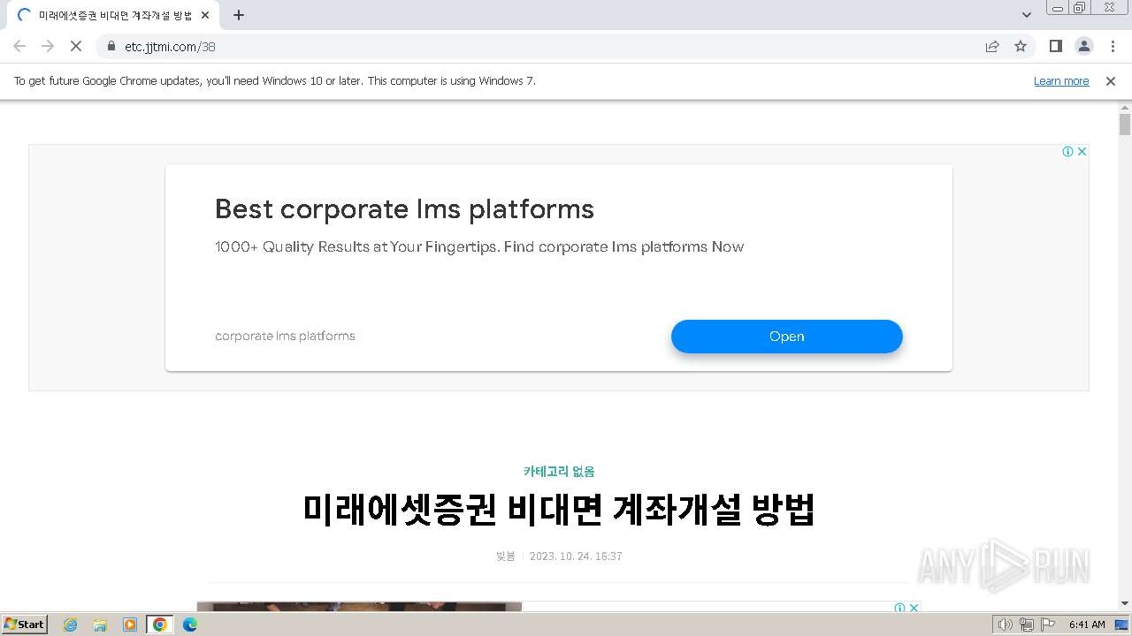Open Action Center flag icon
The height and width of the screenshot is (636, 1132).
point(1048,625)
